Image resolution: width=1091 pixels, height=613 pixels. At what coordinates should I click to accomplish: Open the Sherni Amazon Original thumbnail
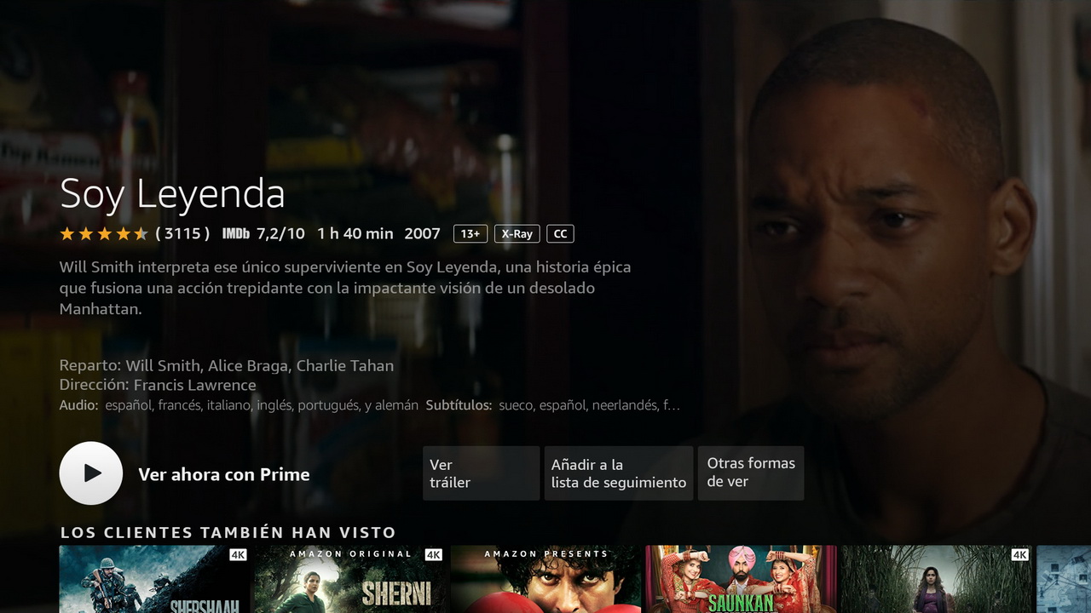pyautogui.click(x=350, y=580)
